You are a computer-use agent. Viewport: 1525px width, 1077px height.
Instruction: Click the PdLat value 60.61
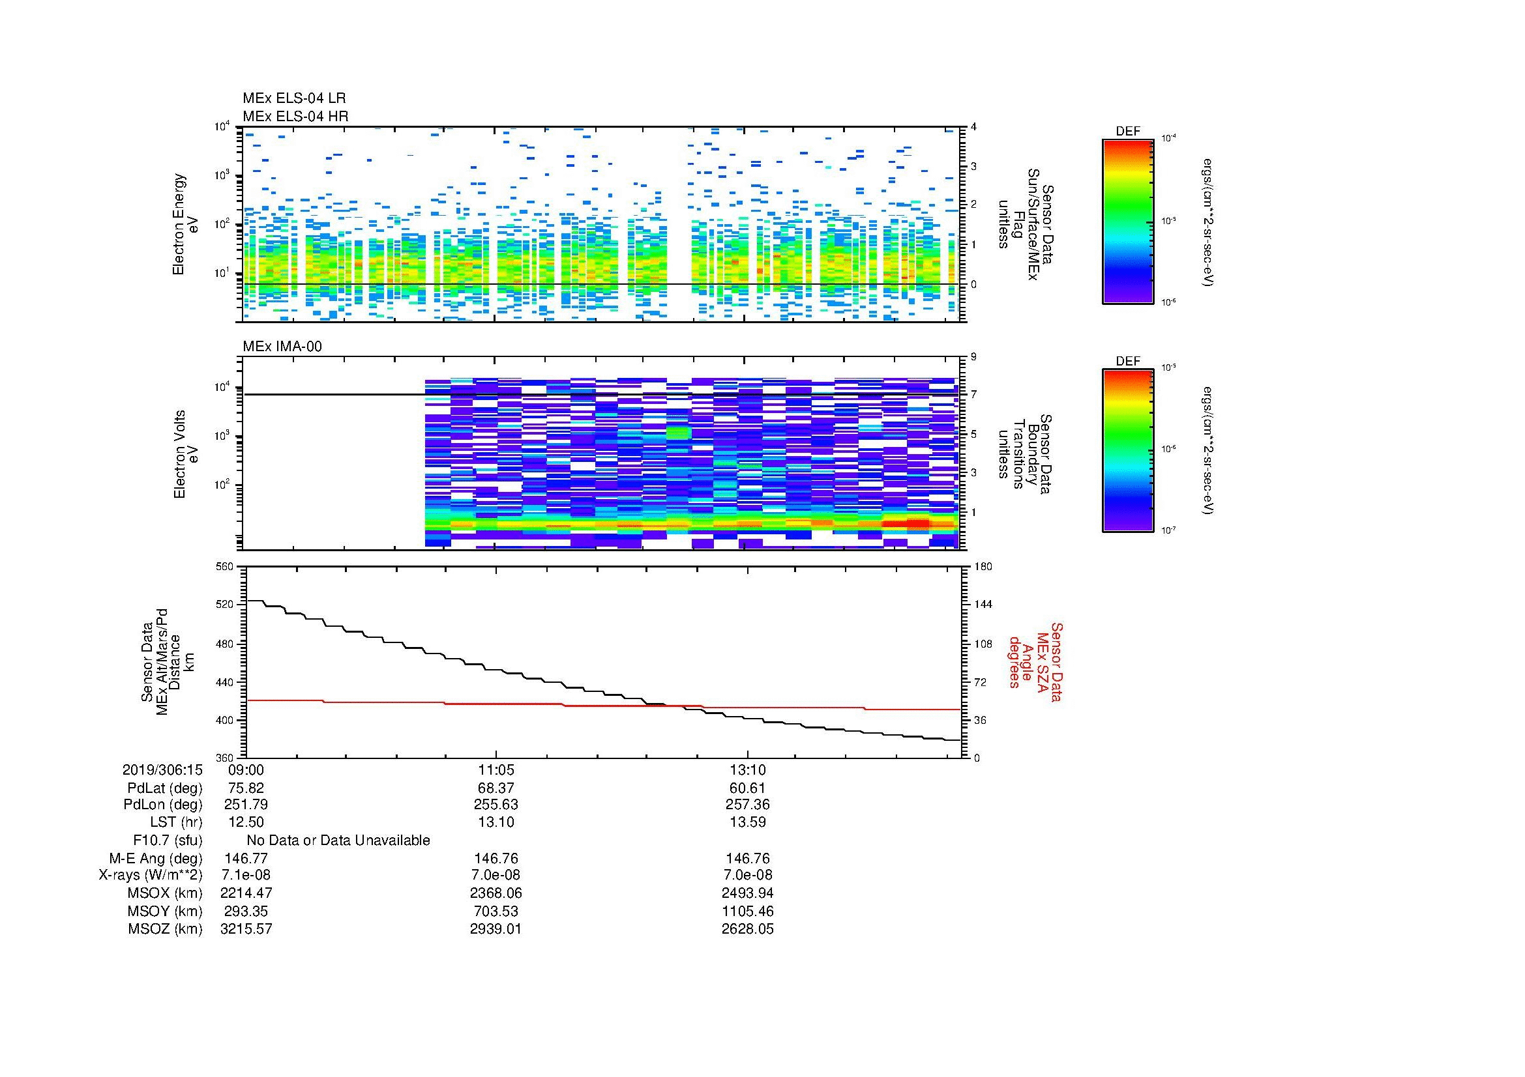click(748, 788)
